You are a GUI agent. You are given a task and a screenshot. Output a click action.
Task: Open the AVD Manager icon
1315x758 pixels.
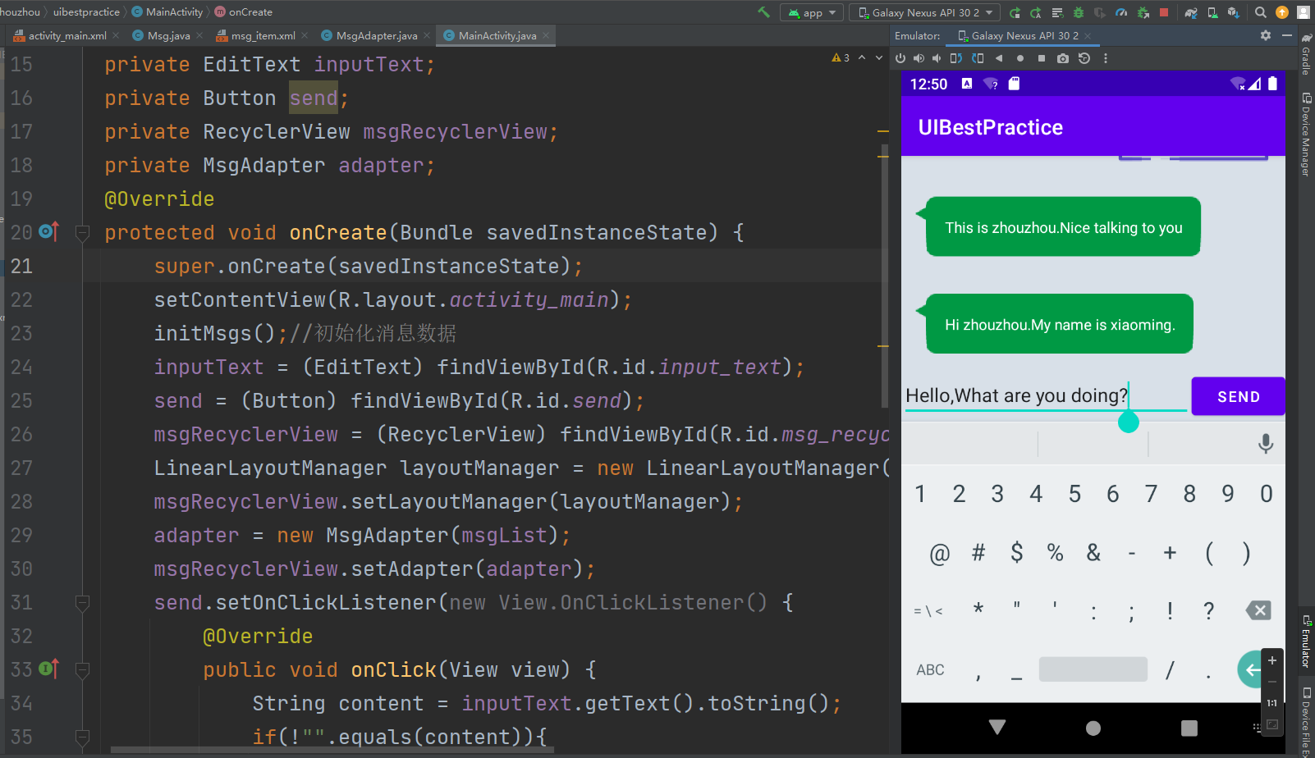[x=1212, y=12]
